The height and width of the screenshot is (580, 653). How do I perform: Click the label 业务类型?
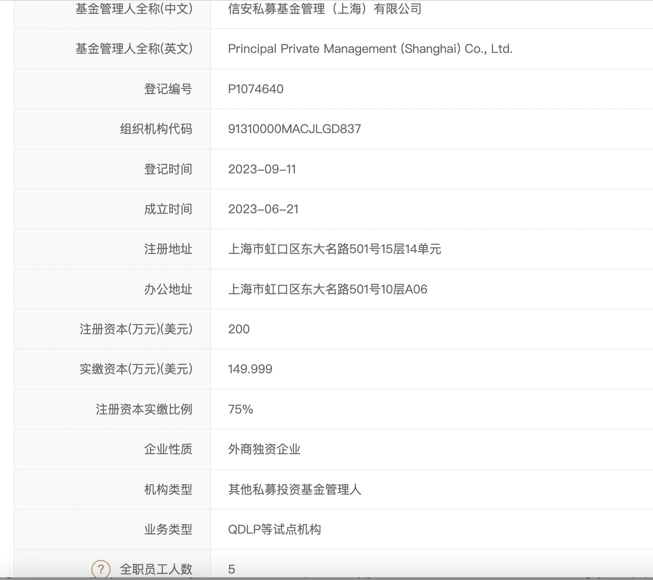click(168, 529)
